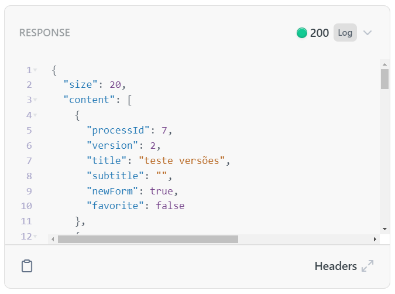Click the vertical scrollbar up arrow
This screenshot has height=294, width=395.
[384, 64]
